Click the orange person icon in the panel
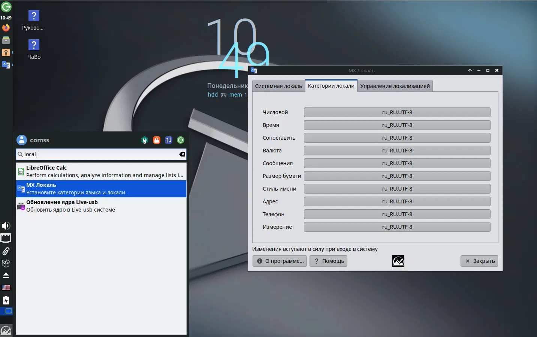 pyautogui.click(x=6, y=52)
